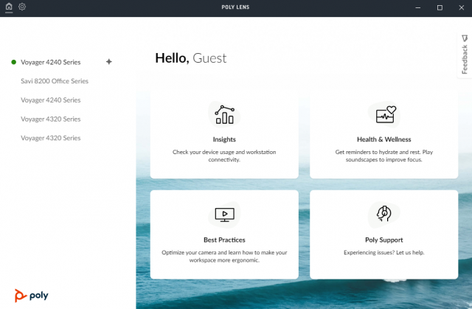Maximize the Poly Lens window
Image resolution: width=472 pixels, height=309 pixels.
[440, 7]
